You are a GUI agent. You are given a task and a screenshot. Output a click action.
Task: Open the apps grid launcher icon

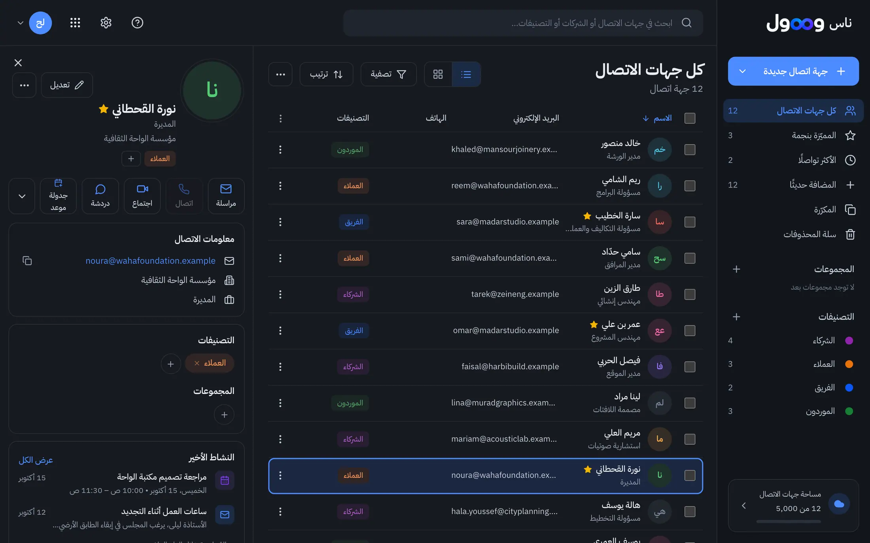75,23
